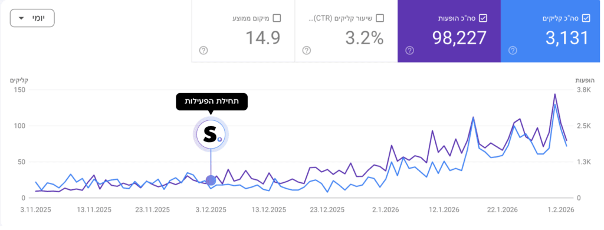This screenshot has height=230, width=604.
Task: Click the 23.11.2025 date label
Action: 153,210
